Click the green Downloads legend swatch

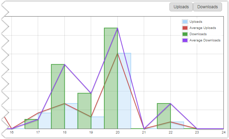pos(185,34)
